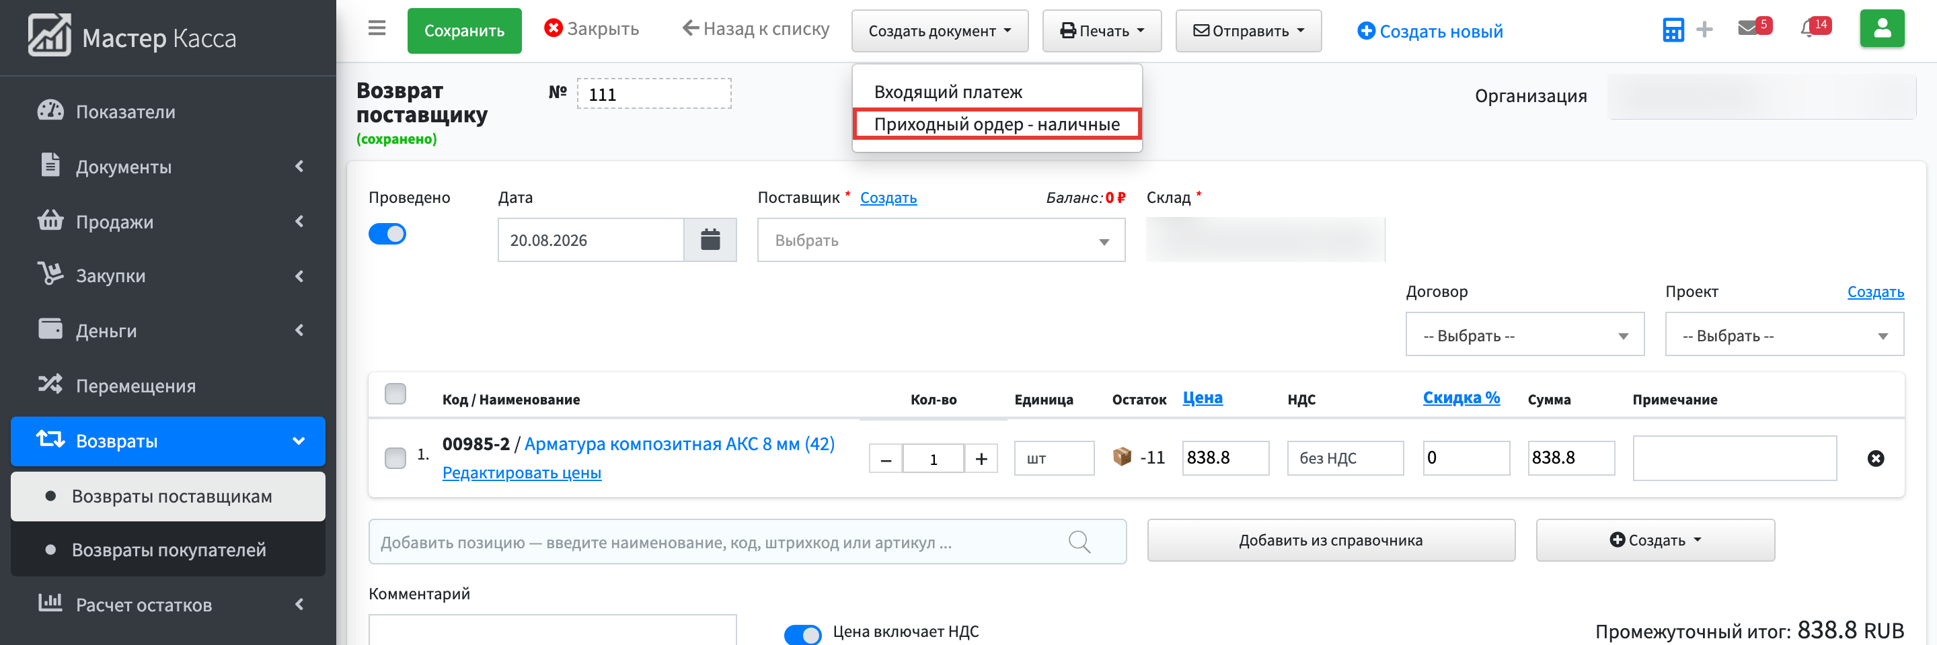Click the Показатели dashboard icon
The image size is (1937, 645).
click(50, 110)
